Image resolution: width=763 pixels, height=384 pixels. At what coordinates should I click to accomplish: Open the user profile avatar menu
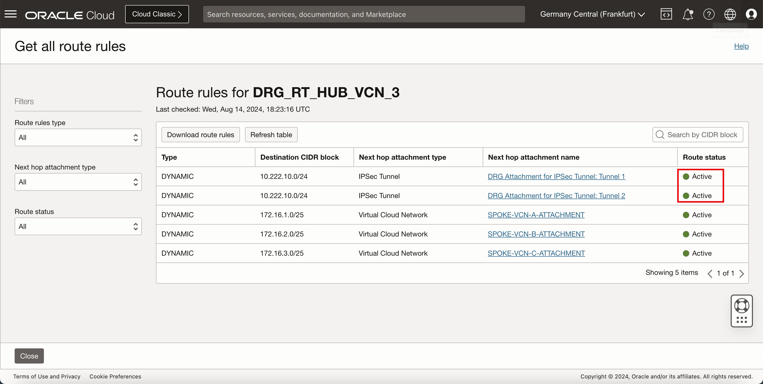click(751, 14)
